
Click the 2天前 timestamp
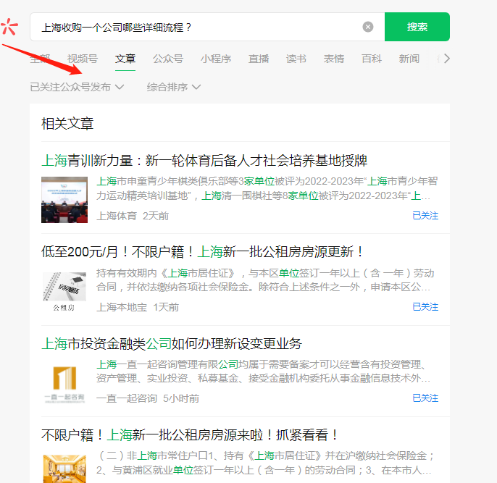156,216
